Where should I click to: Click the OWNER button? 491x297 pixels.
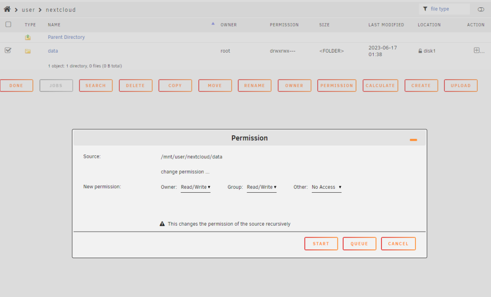(x=294, y=85)
